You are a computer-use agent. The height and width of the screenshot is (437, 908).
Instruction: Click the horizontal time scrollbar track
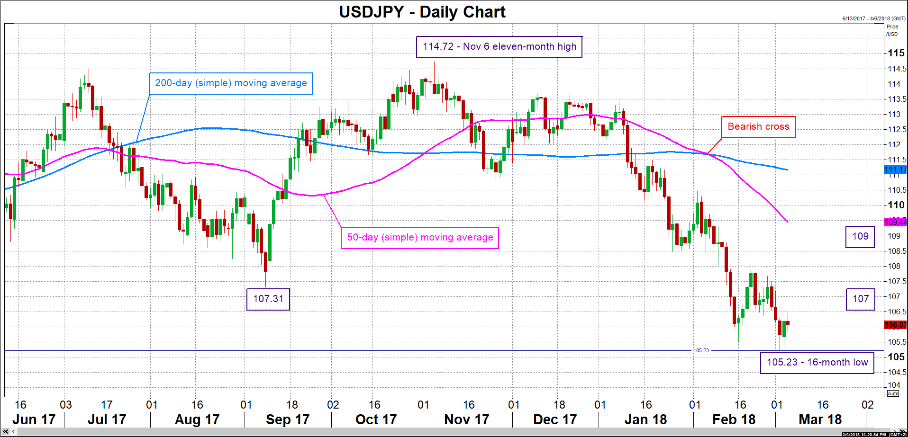[x=427, y=432]
